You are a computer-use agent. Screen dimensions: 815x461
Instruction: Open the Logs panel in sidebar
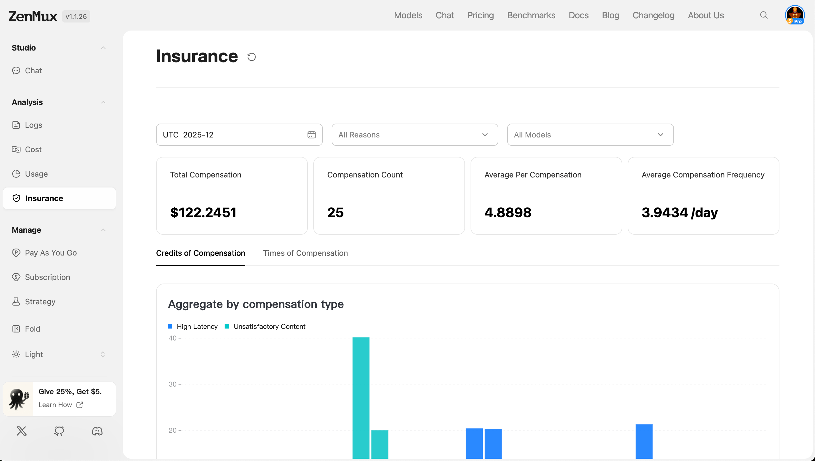click(x=34, y=125)
